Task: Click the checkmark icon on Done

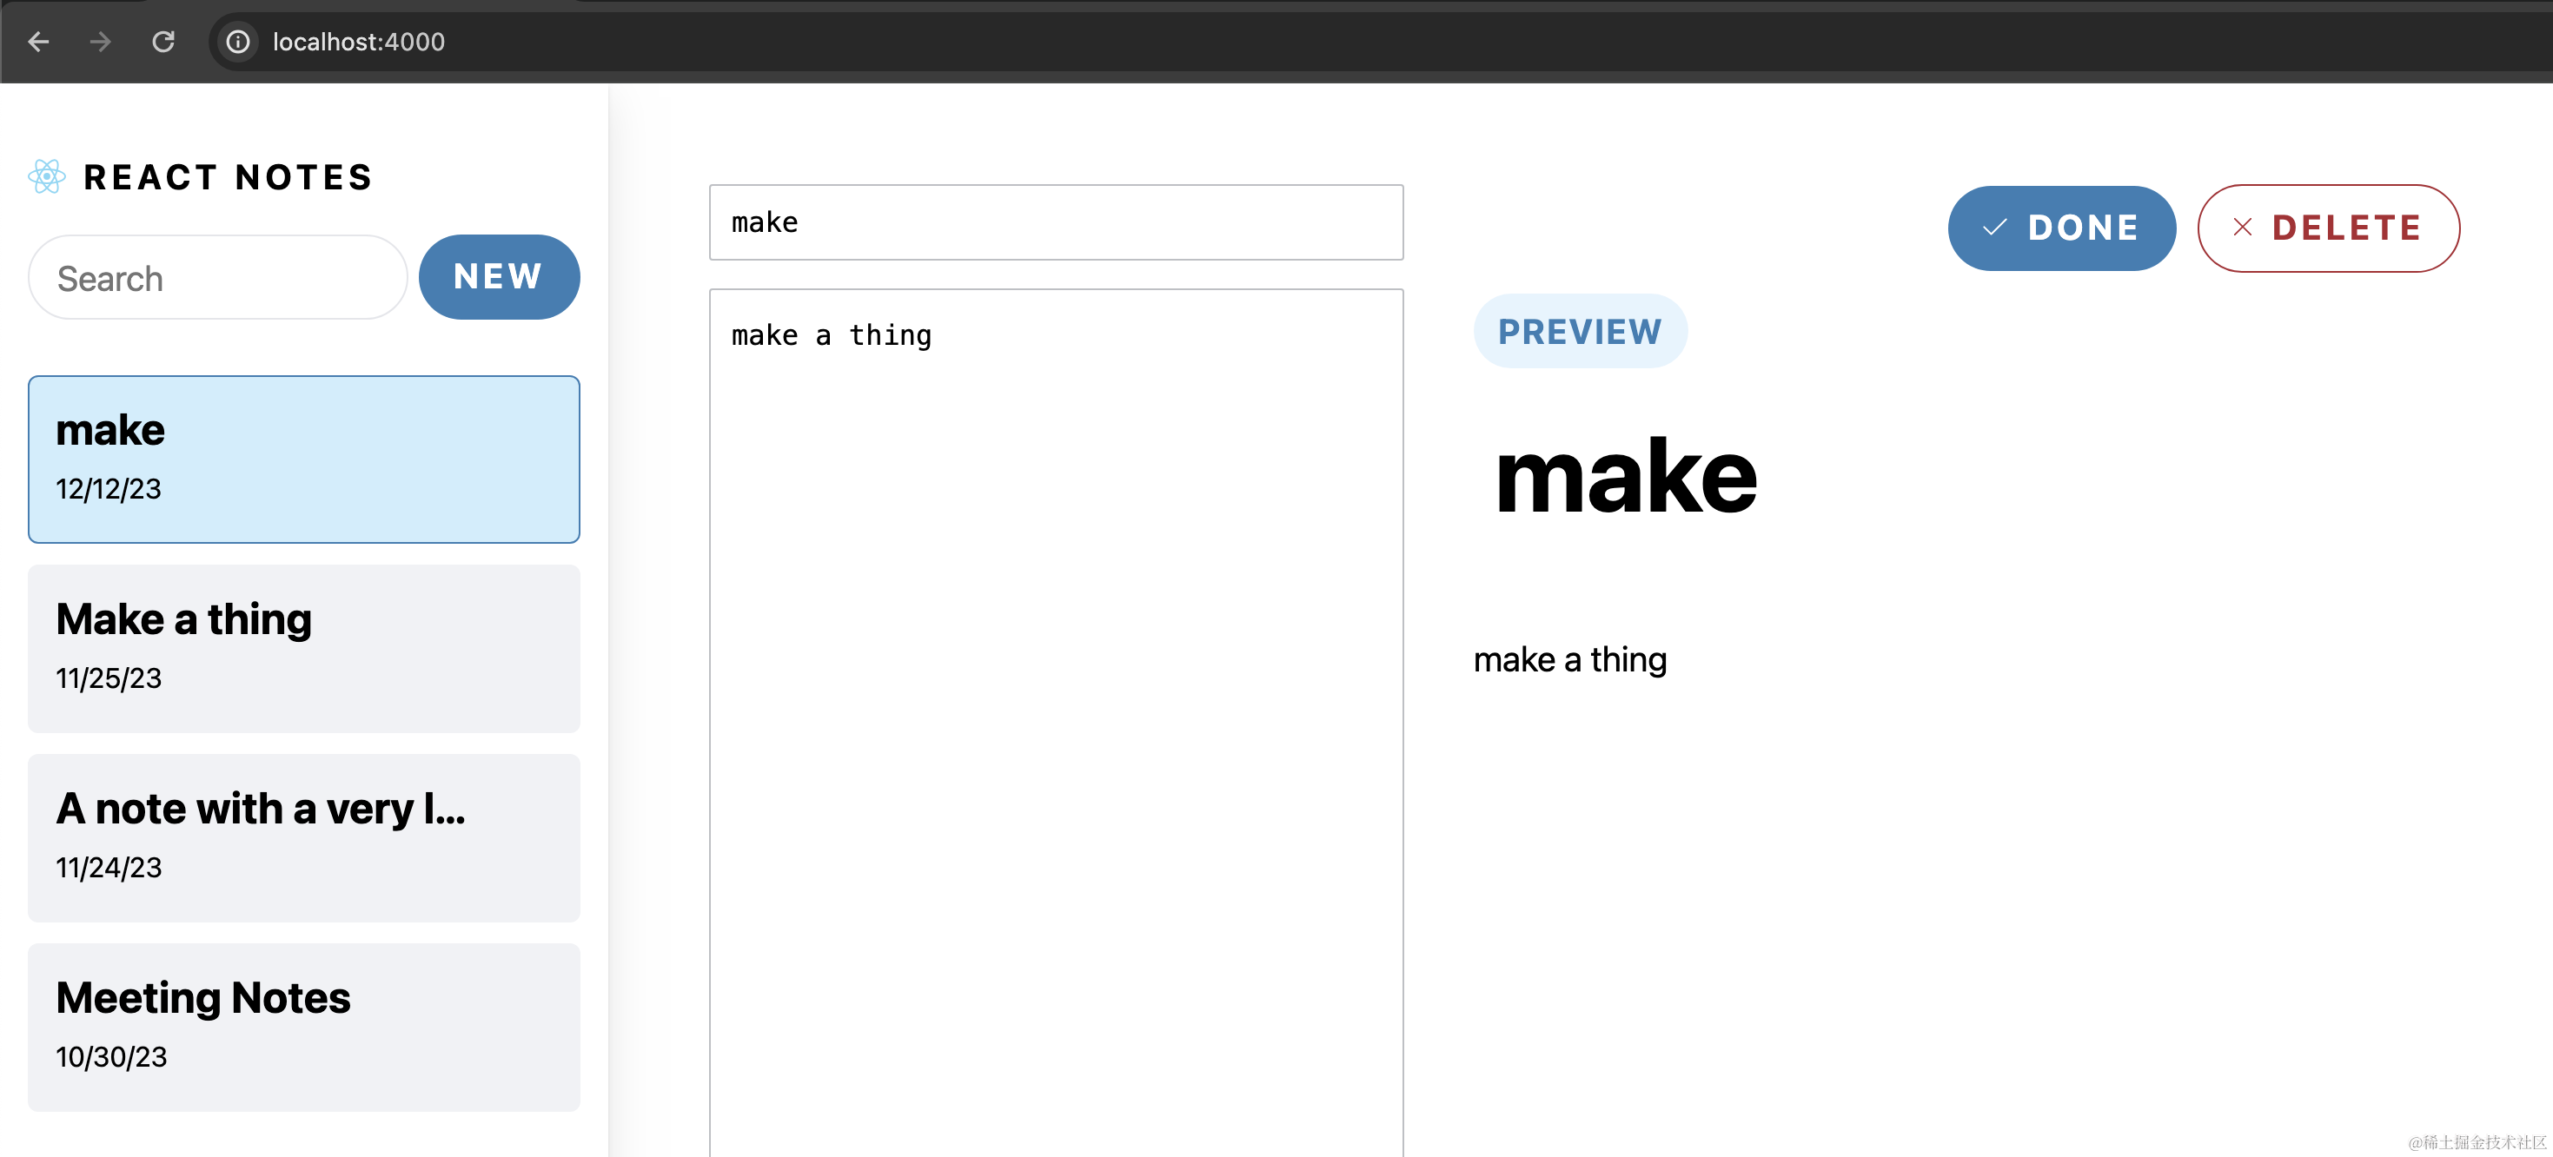Action: click(x=1994, y=228)
